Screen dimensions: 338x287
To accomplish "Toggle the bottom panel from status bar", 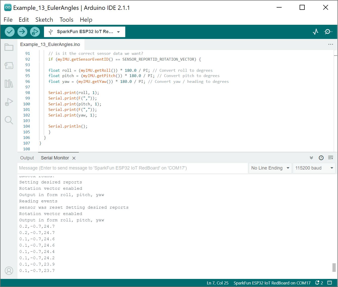I will pos(330,283).
